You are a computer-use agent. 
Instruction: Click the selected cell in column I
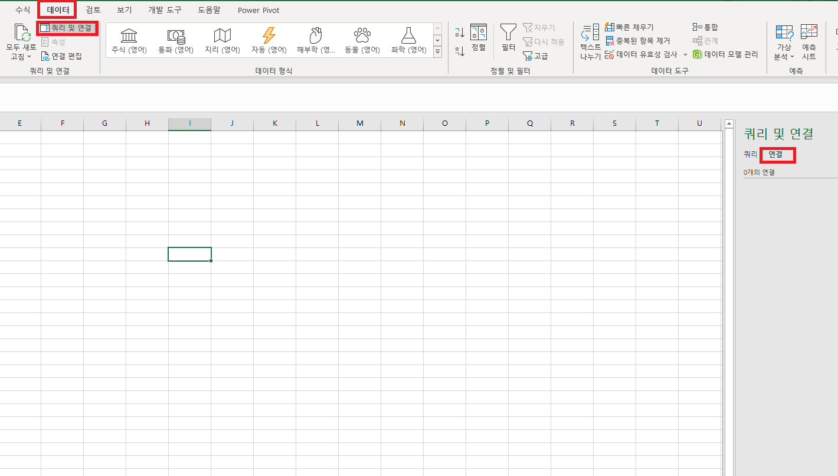click(x=189, y=254)
